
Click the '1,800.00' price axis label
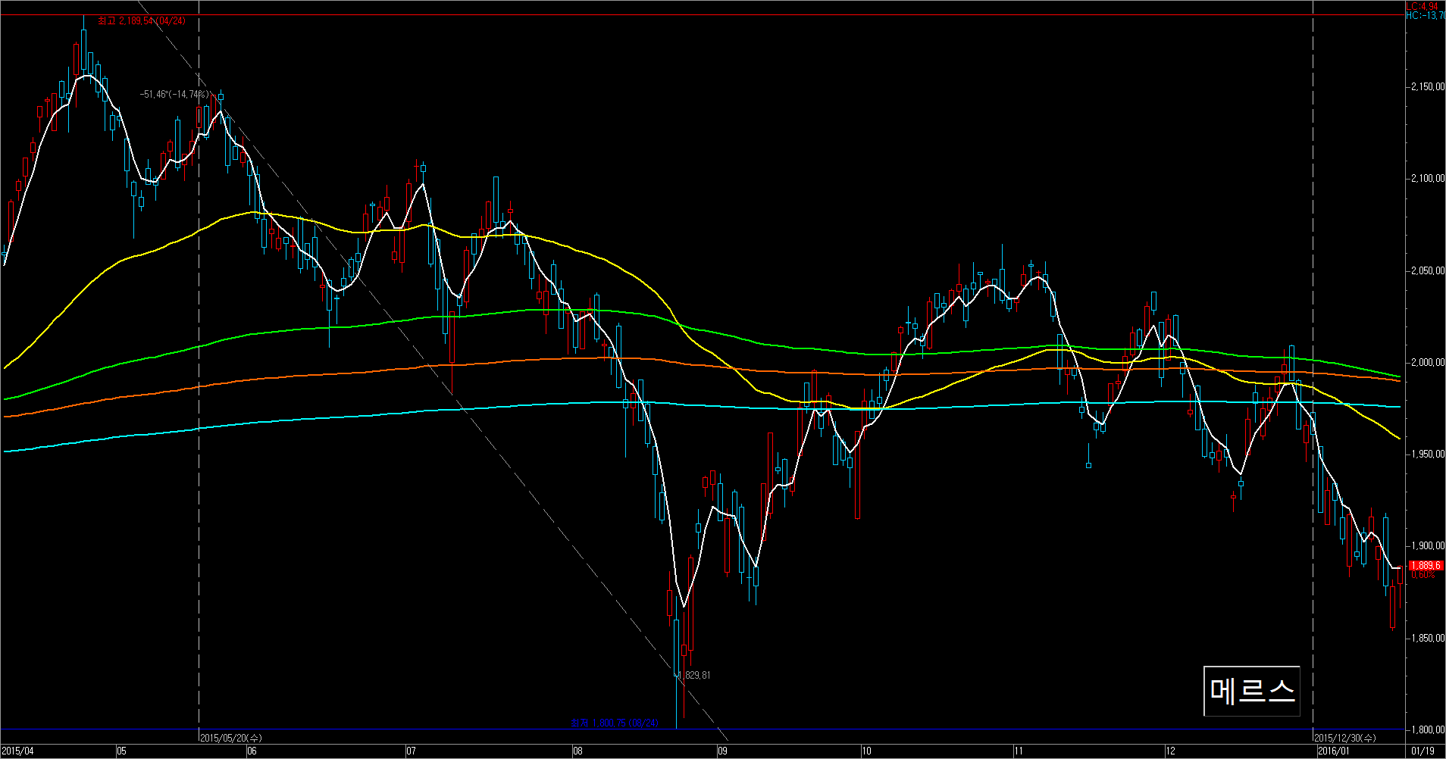[x=1427, y=730]
